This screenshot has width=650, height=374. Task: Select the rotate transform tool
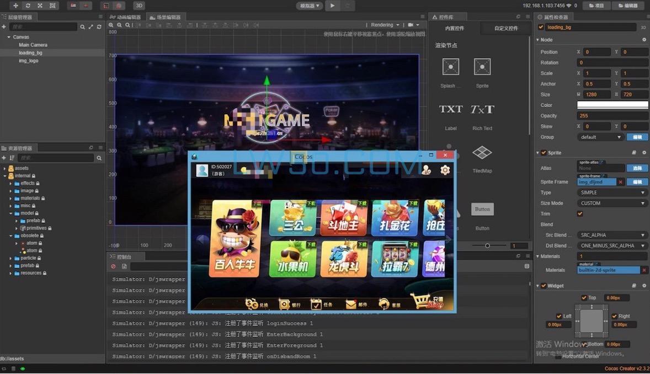click(x=28, y=6)
